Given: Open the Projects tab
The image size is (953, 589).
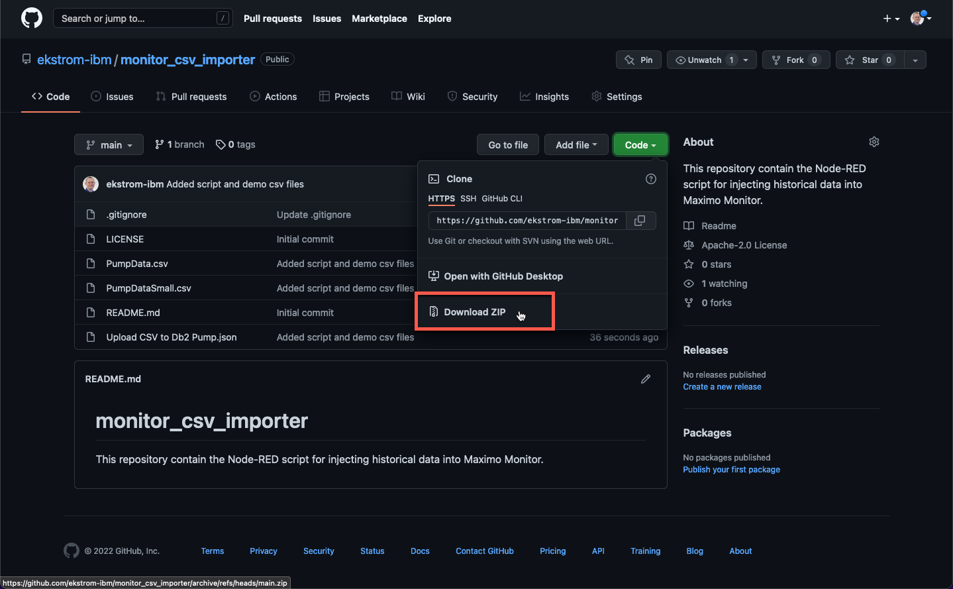Looking at the screenshot, I should tap(344, 97).
